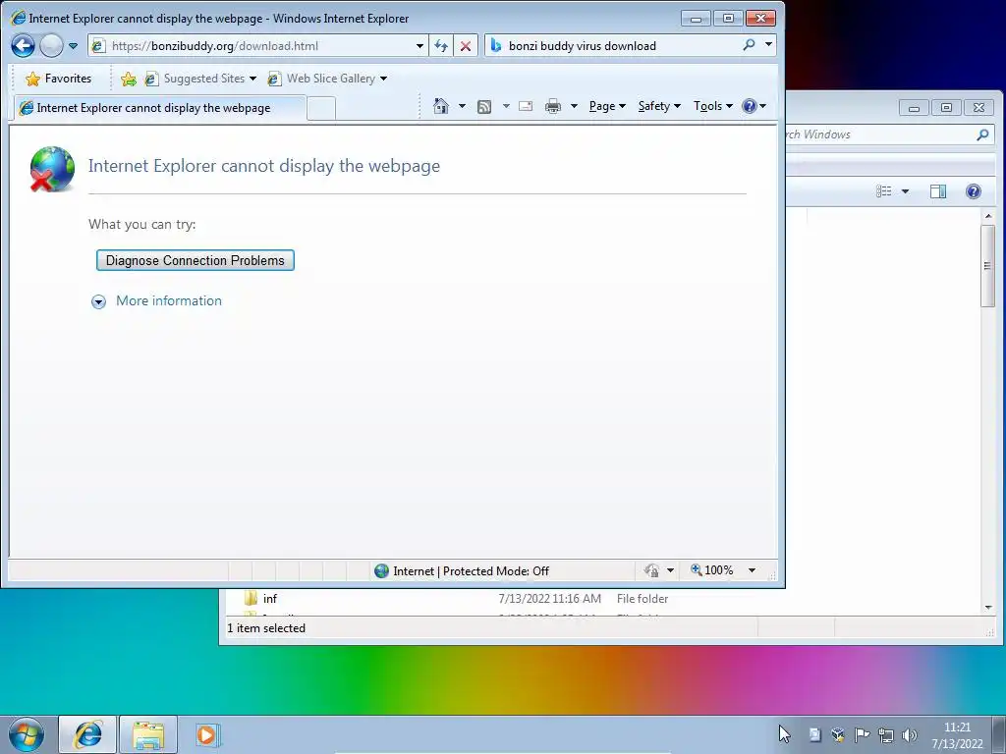This screenshot has height=754, width=1006.
Task: Open Web Slice Gallery
Action: tap(328, 79)
